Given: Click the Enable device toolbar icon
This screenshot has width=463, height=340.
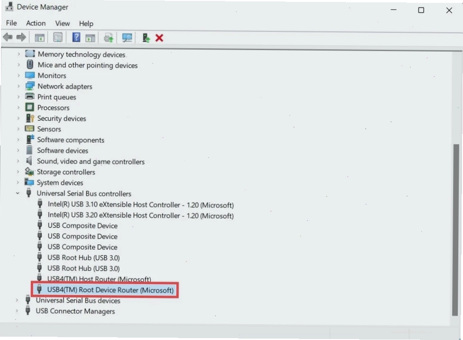Looking at the screenshot, I should [146, 38].
